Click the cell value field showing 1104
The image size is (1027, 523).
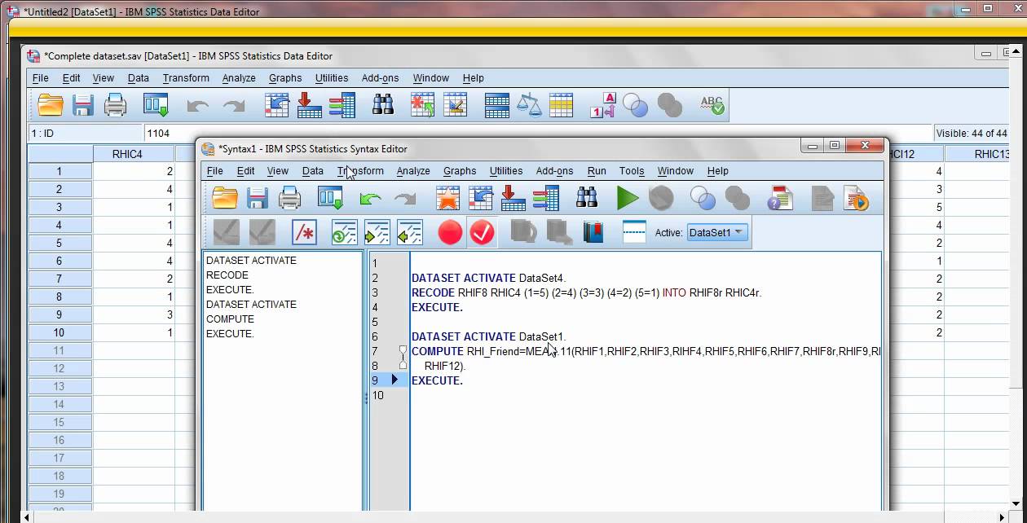538,134
